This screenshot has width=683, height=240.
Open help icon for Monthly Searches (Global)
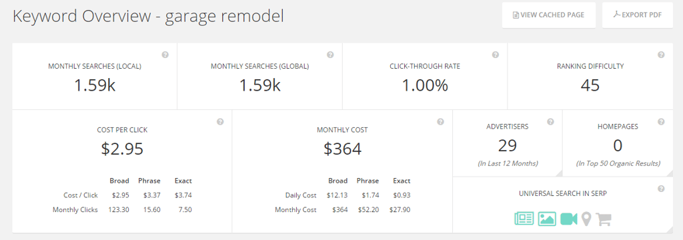[330, 55]
